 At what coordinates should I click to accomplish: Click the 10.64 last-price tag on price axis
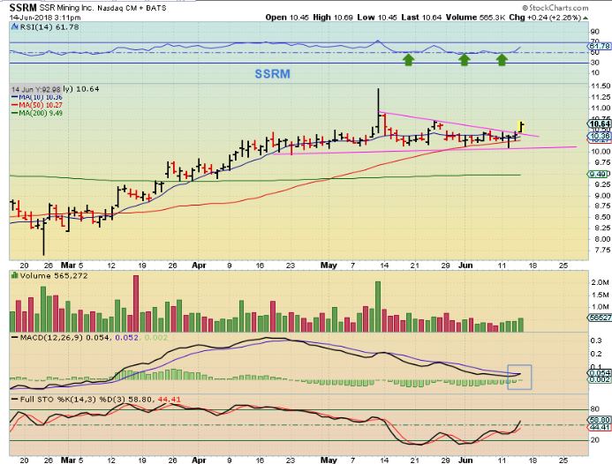tap(601, 124)
